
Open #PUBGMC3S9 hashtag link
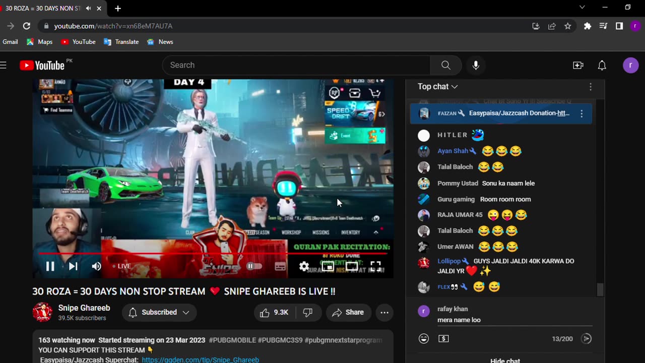280,340
